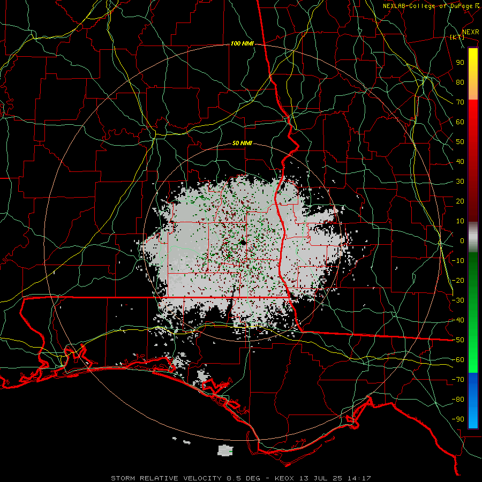Click the isolated gray echo patch offshore at bottom
This screenshot has height=482, width=482.
coord(225,450)
